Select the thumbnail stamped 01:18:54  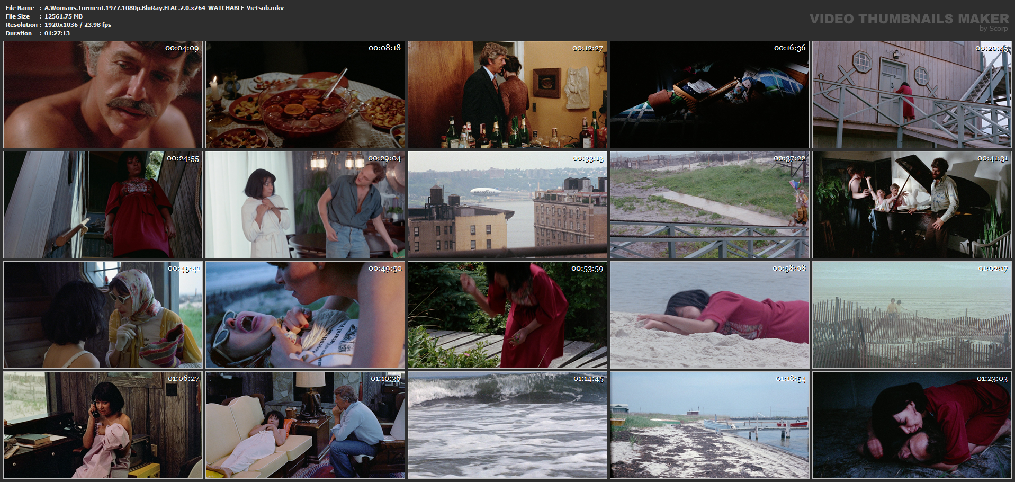click(709, 425)
